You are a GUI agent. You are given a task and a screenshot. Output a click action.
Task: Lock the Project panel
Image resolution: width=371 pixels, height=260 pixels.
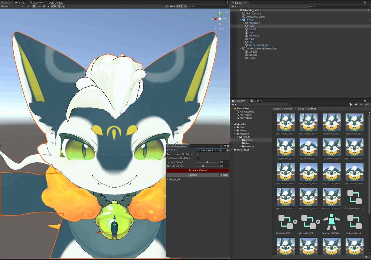(365, 101)
